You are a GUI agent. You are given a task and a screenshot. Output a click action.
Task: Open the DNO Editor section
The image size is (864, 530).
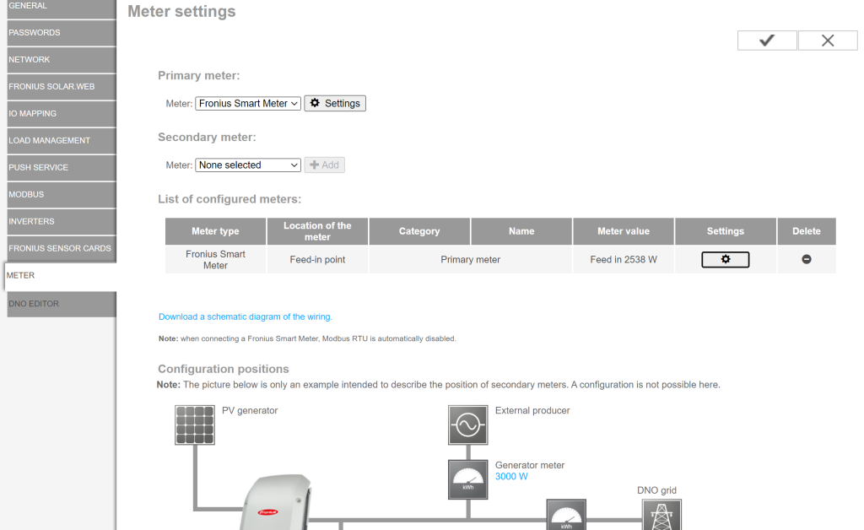[x=62, y=304]
